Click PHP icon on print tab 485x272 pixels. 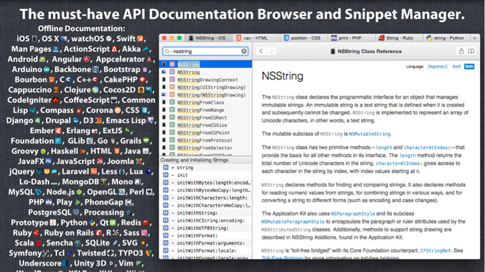[x=334, y=37]
